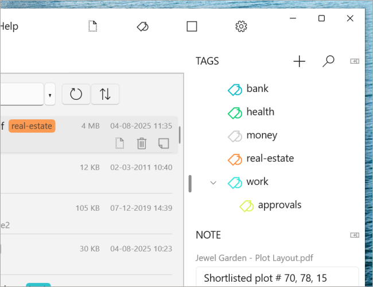Search tags with magnifier icon
Image resolution: width=373 pixels, height=287 pixels.
[x=328, y=61]
